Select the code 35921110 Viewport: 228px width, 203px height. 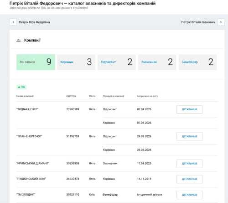(73, 195)
